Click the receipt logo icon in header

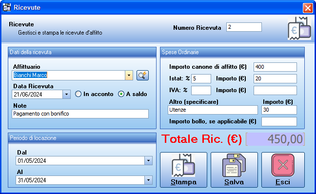pos(299,28)
